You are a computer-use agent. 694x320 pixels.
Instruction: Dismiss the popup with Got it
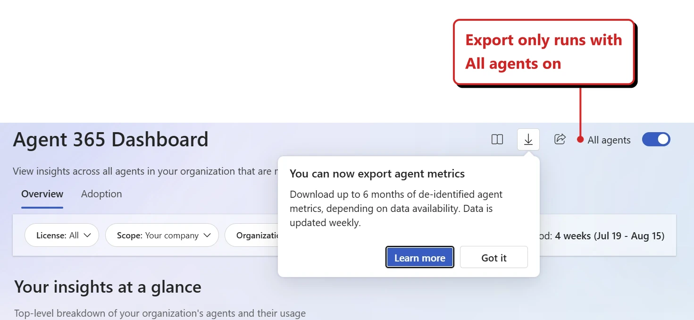tap(494, 258)
